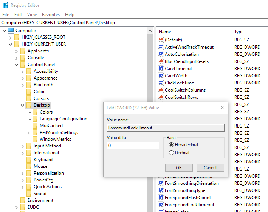
Task: Select the International key
Action: 46,153
